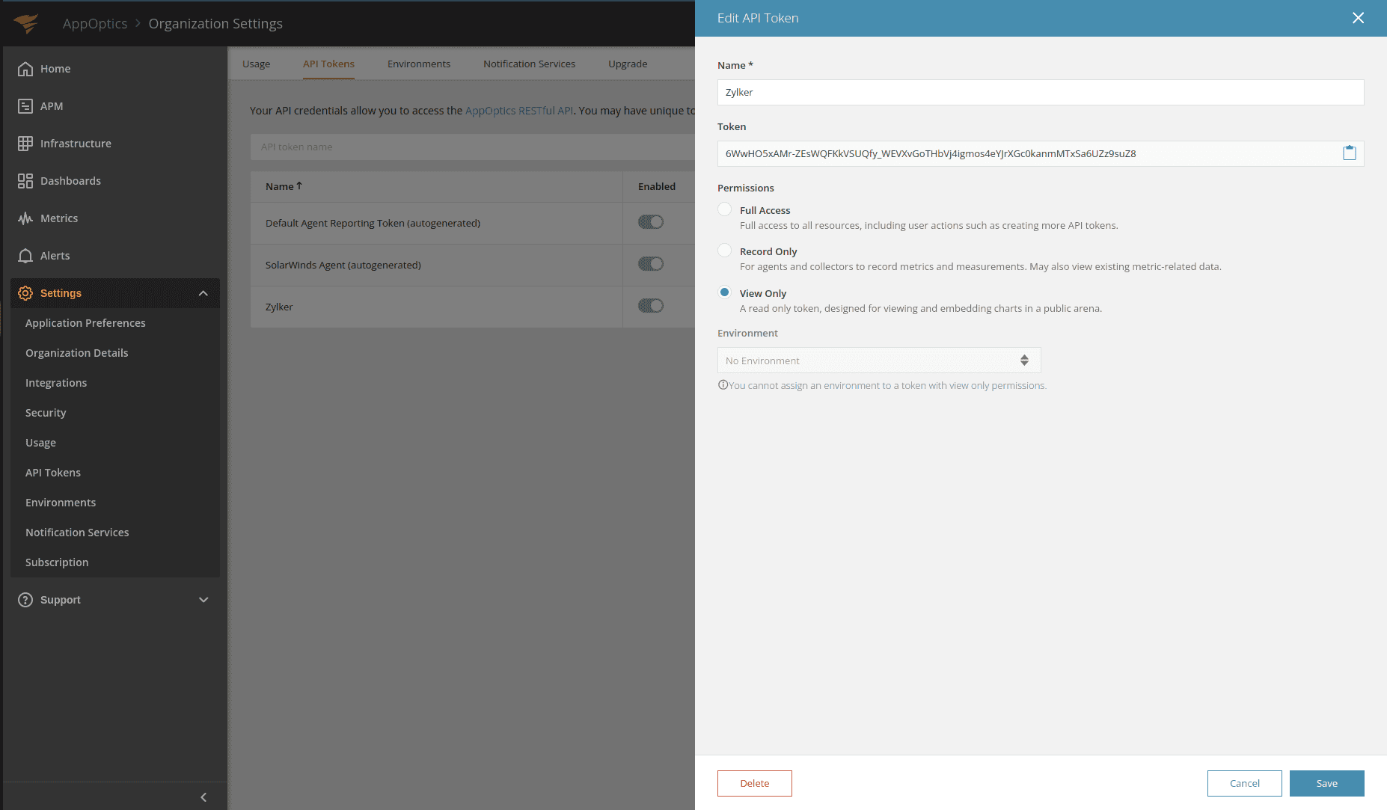Viewport: 1387px width, 810px height.
Task: Open Organization Details in sidebar
Action: point(76,353)
